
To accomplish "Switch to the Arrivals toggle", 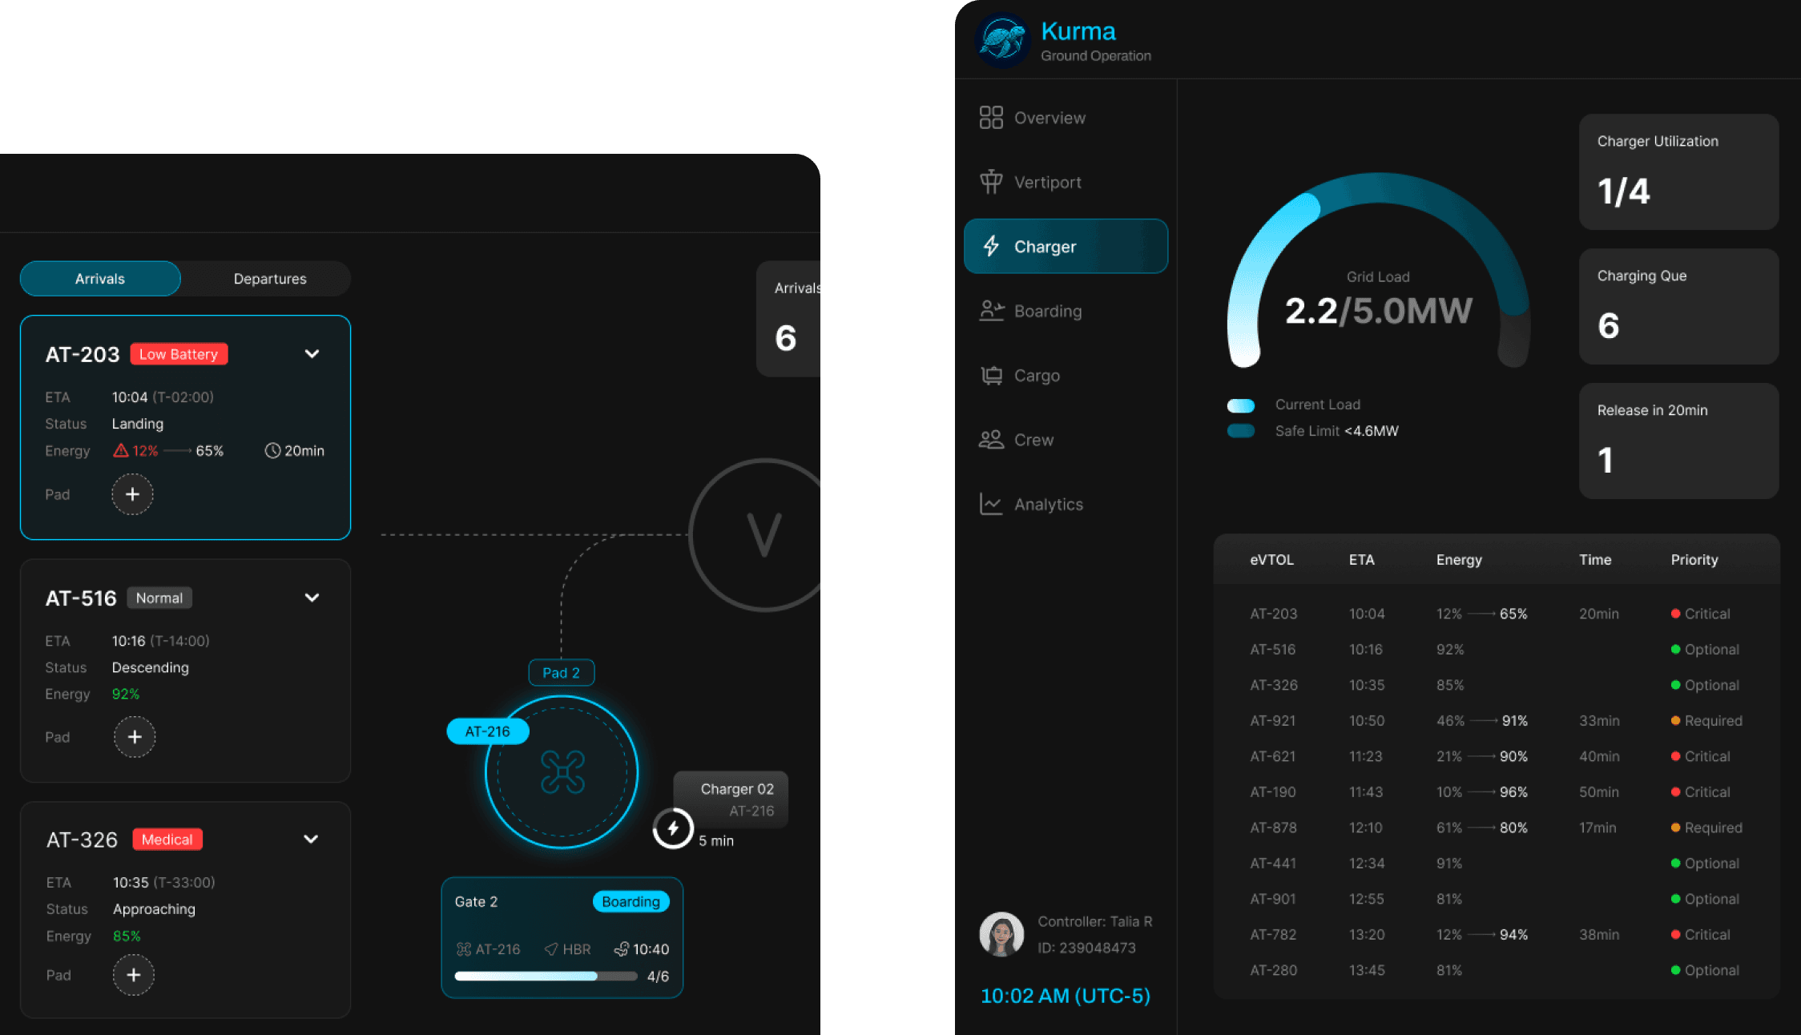I will coord(100,279).
